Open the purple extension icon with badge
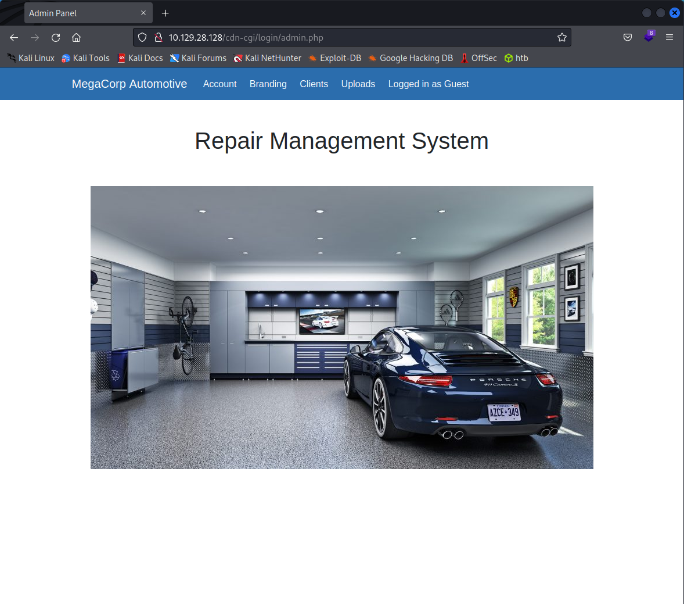The height and width of the screenshot is (604, 684). (649, 37)
